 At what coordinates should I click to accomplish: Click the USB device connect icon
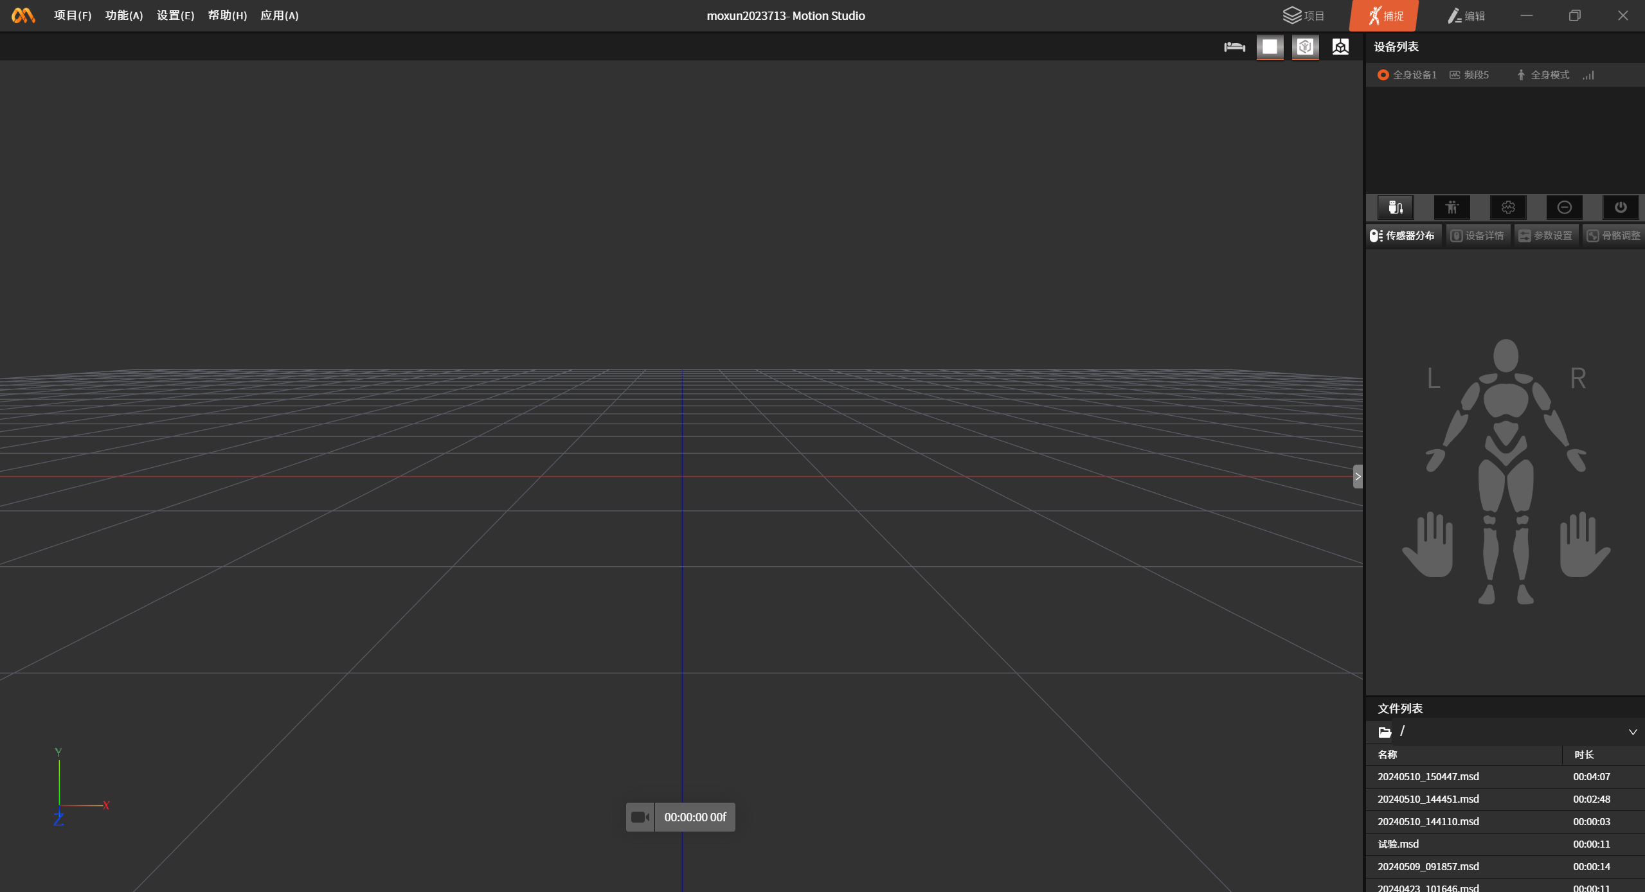(x=1395, y=207)
